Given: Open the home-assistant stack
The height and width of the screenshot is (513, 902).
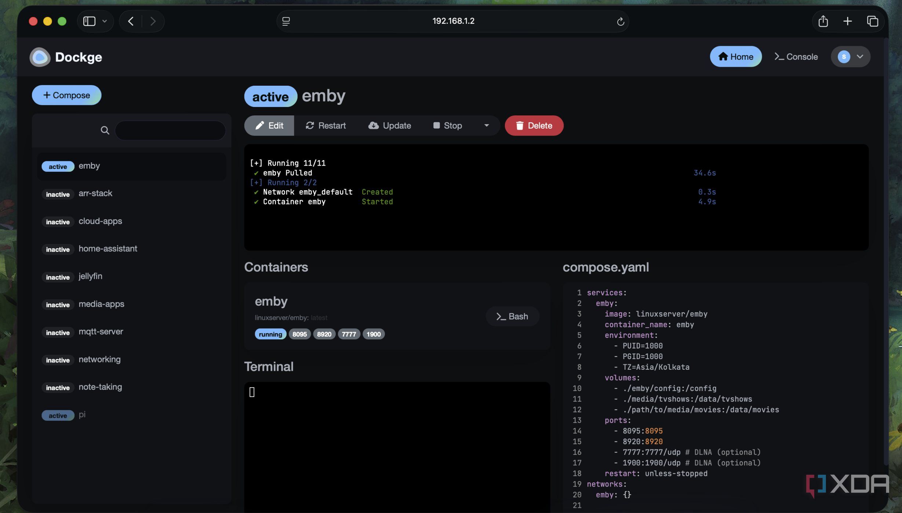Looking at the screenshot, I should pos(132,249).
